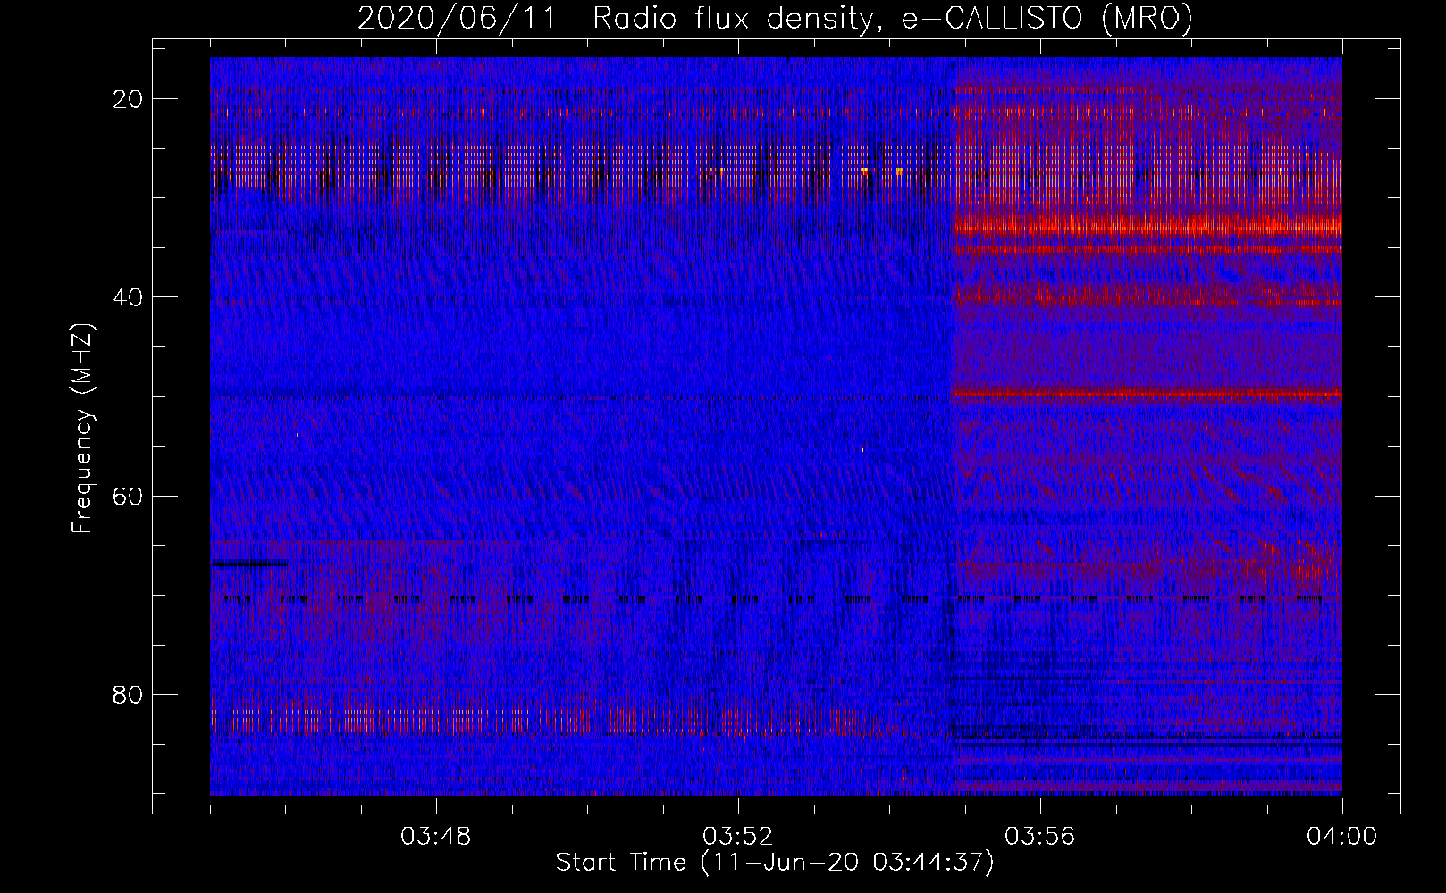
Task: Click the "03:48" time tick label
Action: pos(436,837)
